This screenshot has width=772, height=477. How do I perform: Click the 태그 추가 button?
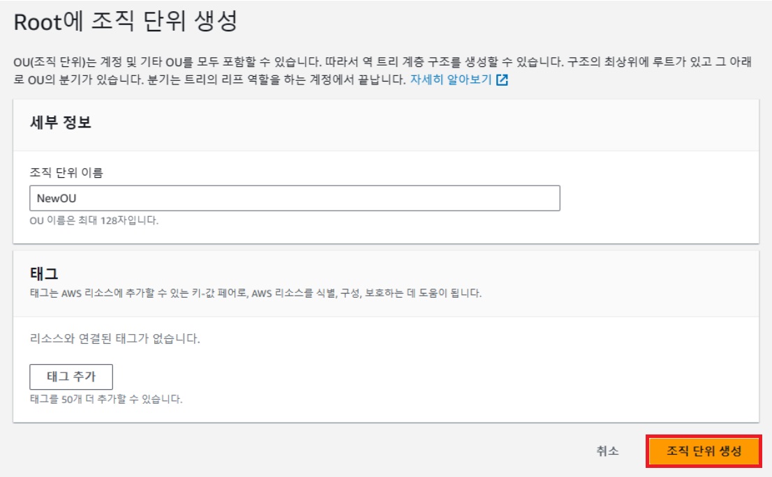[71, 377]
